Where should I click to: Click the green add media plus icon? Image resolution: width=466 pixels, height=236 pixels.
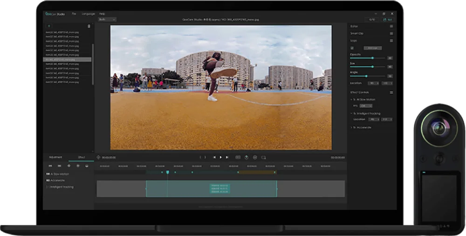coord(49,26)
